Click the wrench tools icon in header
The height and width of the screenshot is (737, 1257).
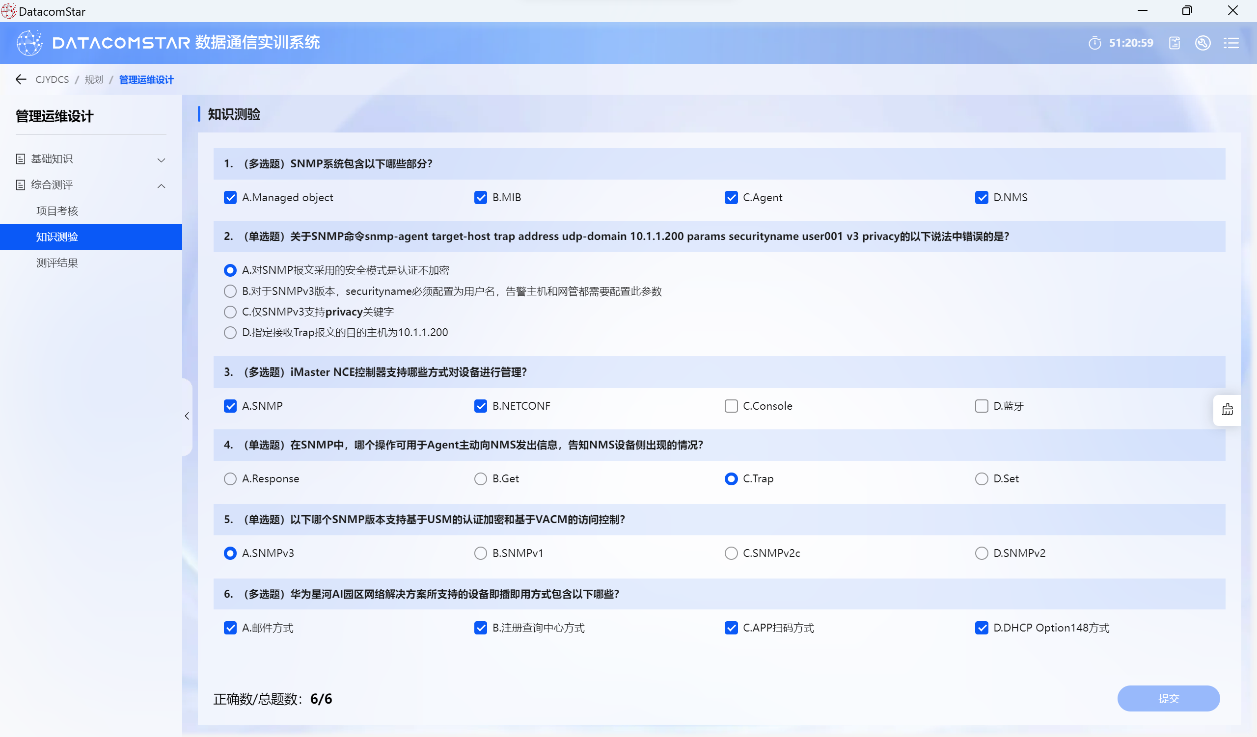click(1202, 43)
